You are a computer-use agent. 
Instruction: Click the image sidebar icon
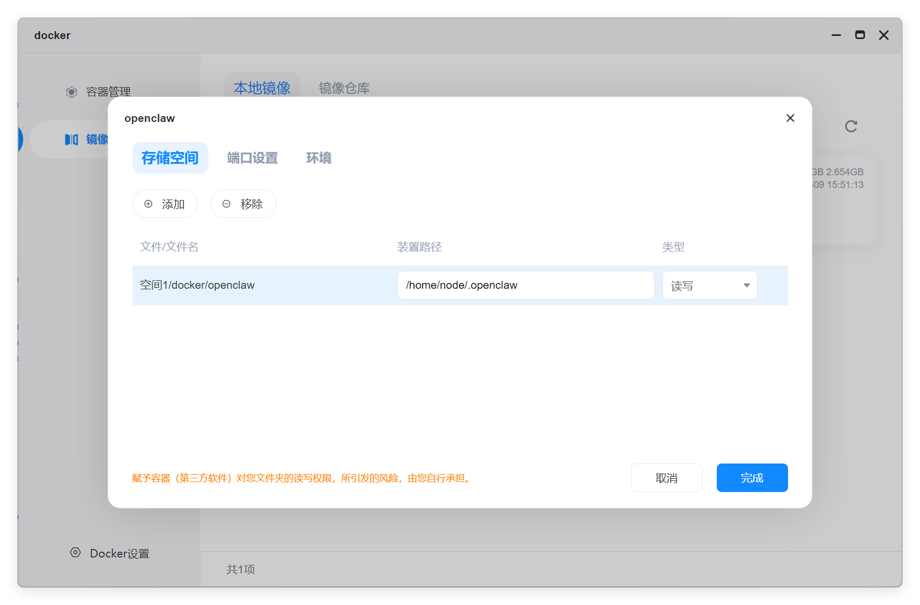pos(71,139)
